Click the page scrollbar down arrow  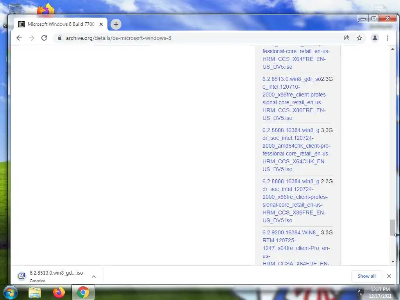(393, 261)
